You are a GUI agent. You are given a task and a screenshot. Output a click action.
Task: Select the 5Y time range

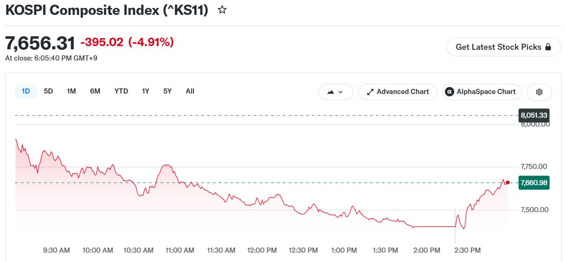pos(168,91)
